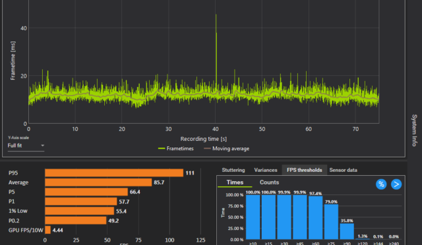Image resolution: width=422 pixels, height=245 pixels.
Task: Click the Frametime [ms] axis title
Action: point(13,61)
